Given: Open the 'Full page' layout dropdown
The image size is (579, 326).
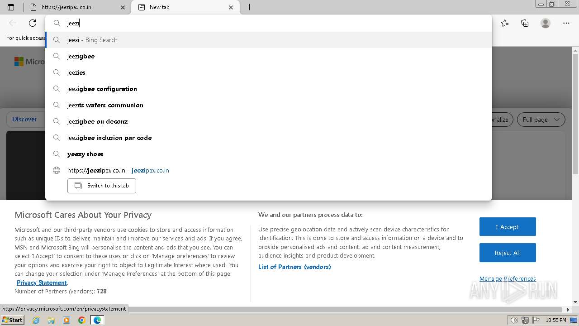Looking at the screenshot, I should pos(541,120).
